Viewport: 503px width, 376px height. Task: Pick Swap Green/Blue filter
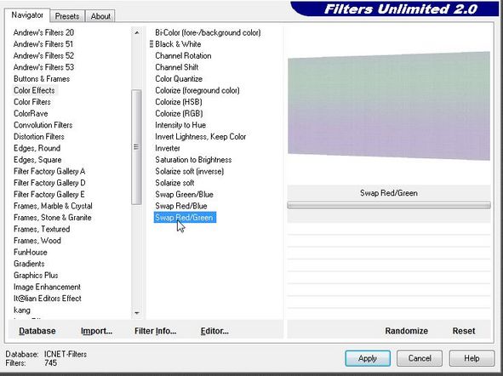[184, 194]
